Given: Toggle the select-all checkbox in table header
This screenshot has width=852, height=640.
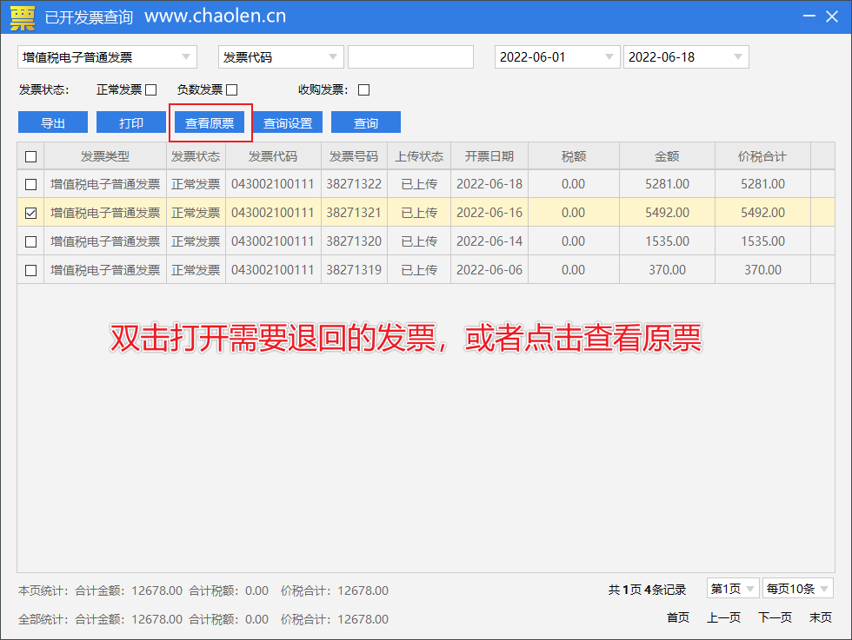Looking at the screenshot, I should coord(31,157).
